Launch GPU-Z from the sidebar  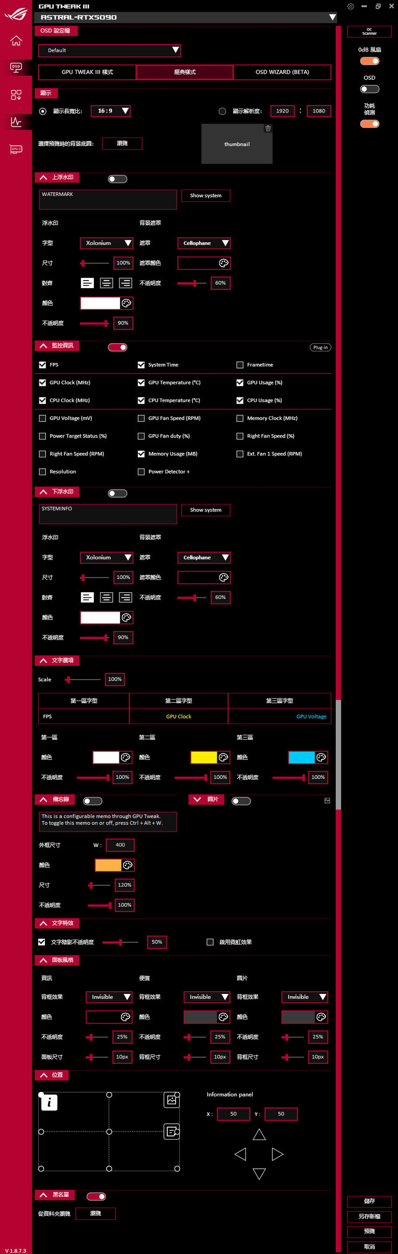pyautogui.click(x=16, y=149)
